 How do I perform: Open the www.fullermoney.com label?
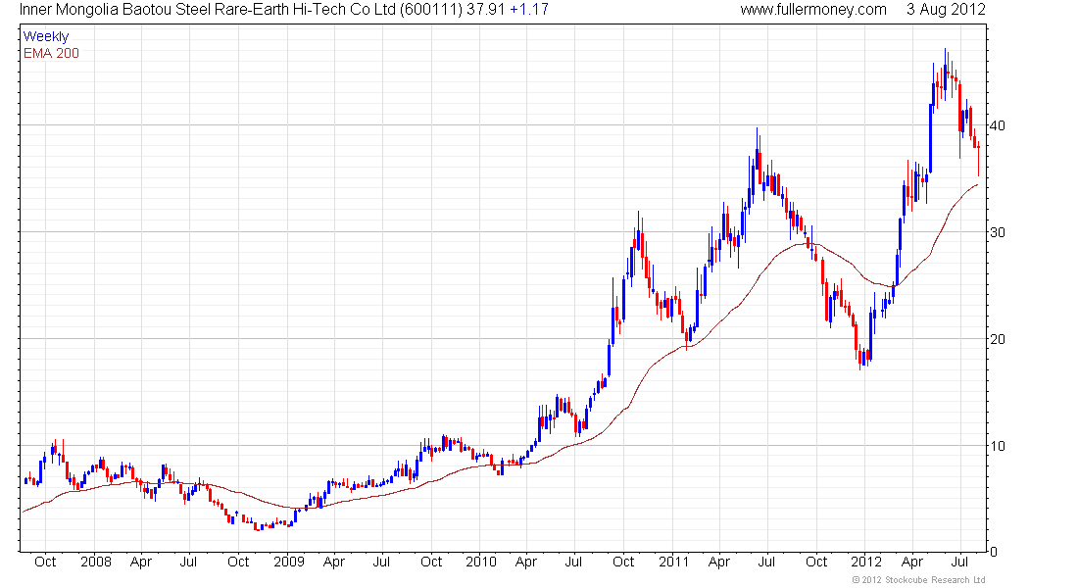point(813,10)
